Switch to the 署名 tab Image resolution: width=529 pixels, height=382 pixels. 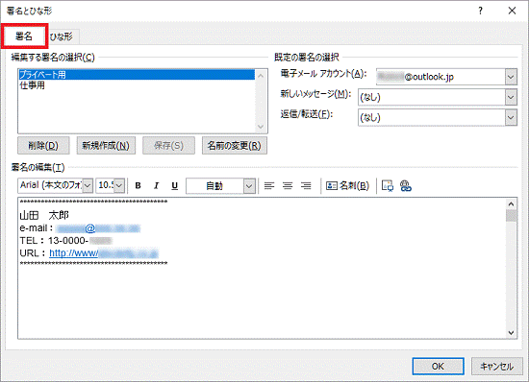click(x=24, y=36)
